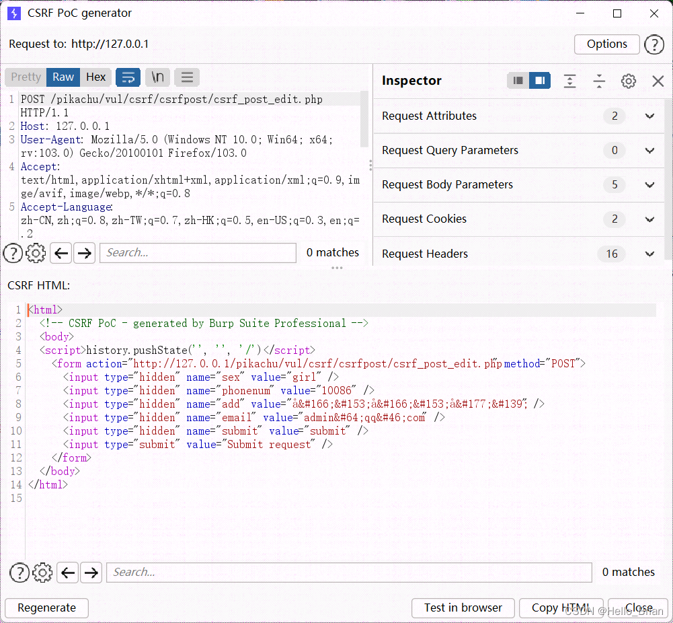This screenshot has height=623, width=673.
Task: Open the help icon beside Options
Action: pyautogui.click(x=654, y=44)
